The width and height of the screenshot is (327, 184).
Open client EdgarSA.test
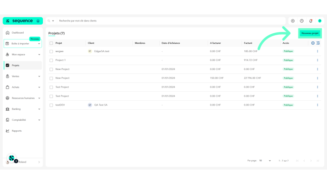click(102, 51)
